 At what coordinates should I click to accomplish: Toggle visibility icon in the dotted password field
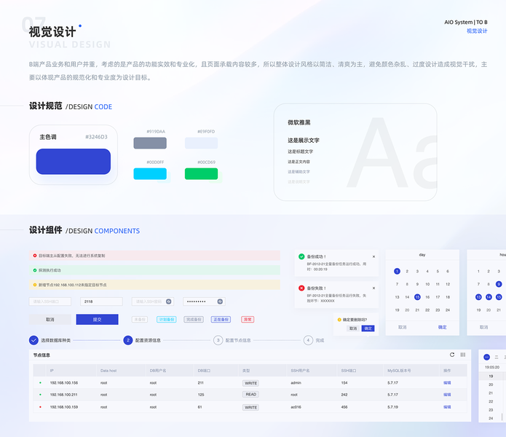click(220, 302)
